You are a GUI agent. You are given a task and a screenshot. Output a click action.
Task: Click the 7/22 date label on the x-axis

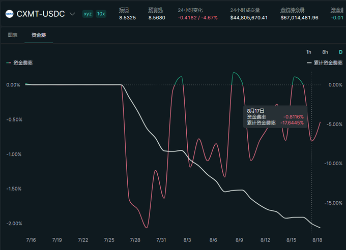[x=83, y=240]
